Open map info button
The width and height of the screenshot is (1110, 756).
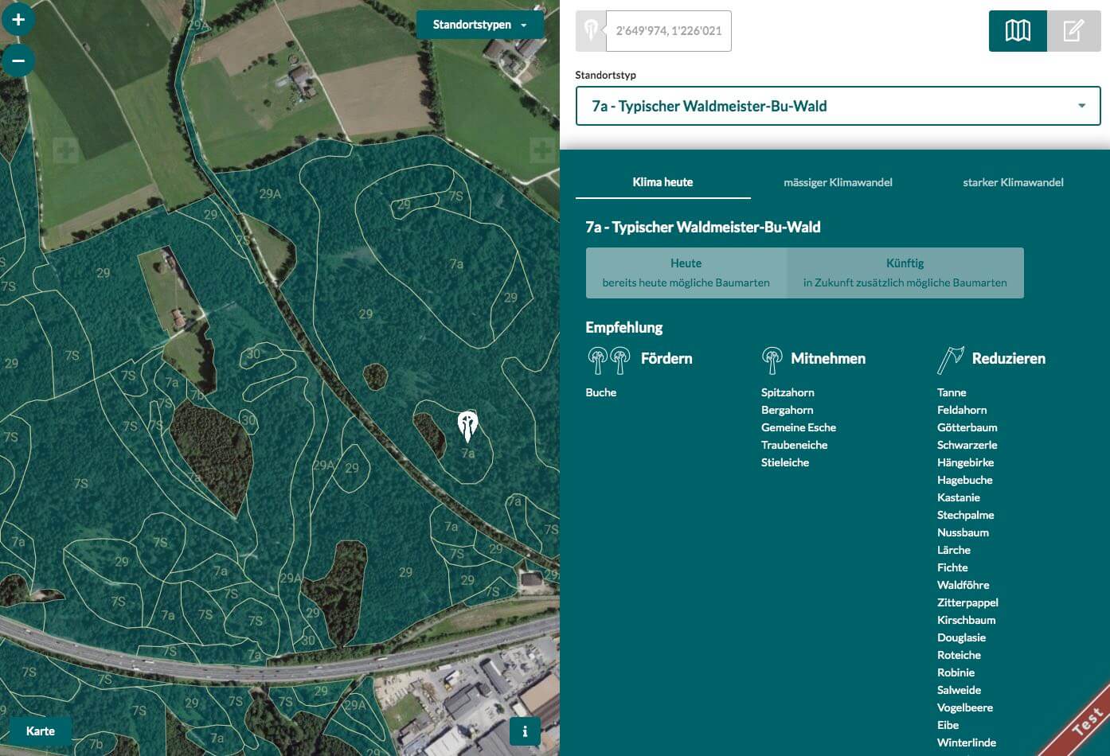[x=525, y=731]
